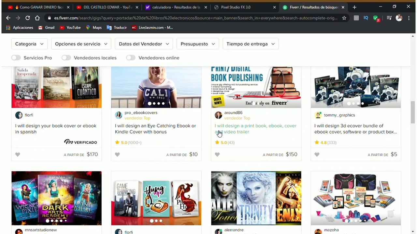The width and height of the screenshot is (417, 234).
Task: Open the 3d ecover bundle gig title
Action: pos(355,129)
